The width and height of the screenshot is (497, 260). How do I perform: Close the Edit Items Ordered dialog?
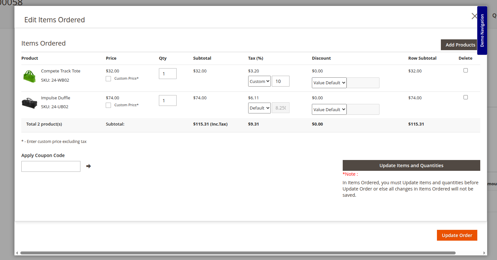tap(474, 16)
